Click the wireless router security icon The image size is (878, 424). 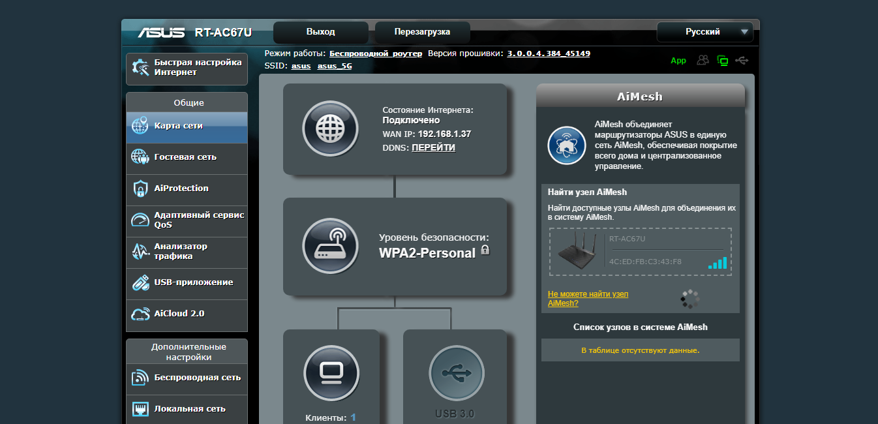[330, 246]
